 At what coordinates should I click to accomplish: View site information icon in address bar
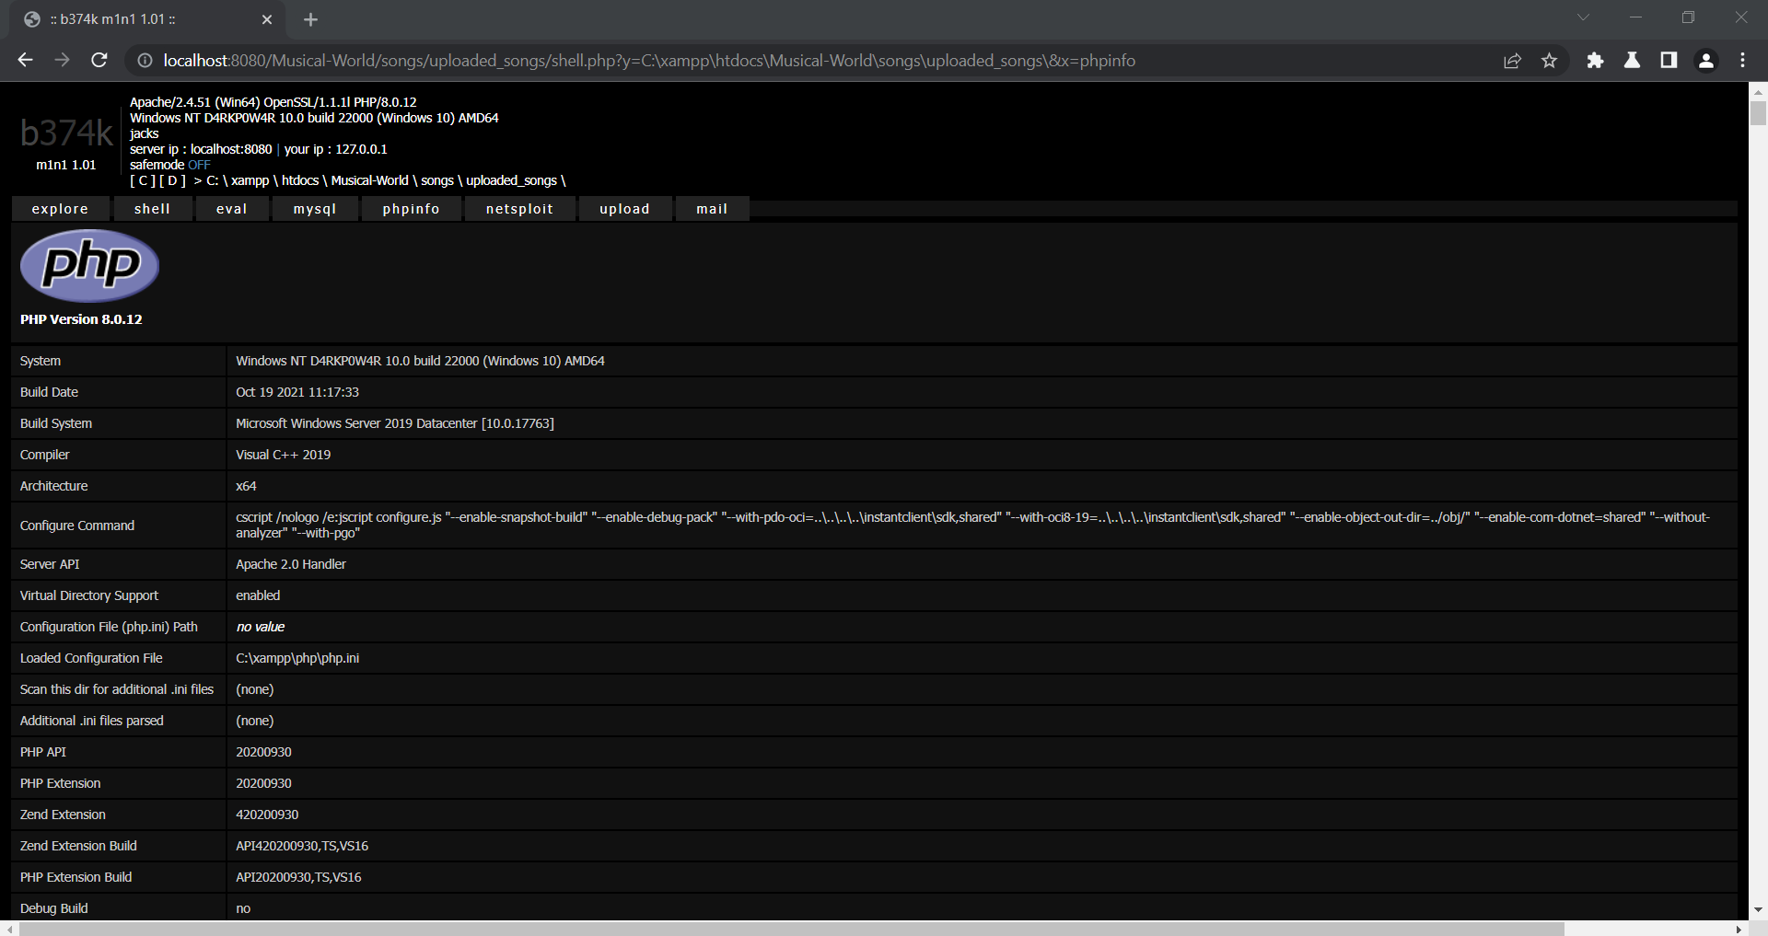[x=145, y=60]
